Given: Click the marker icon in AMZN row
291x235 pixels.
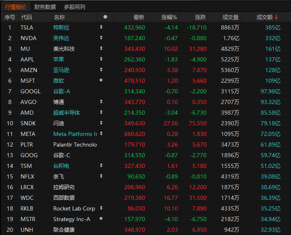Looking at the screenshot, I should (x=101, y=70).
